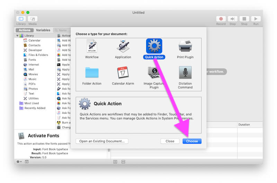Screen dimensions: 277x183
Task: Open the Calendar library category
Action: (x=34, y=40)
